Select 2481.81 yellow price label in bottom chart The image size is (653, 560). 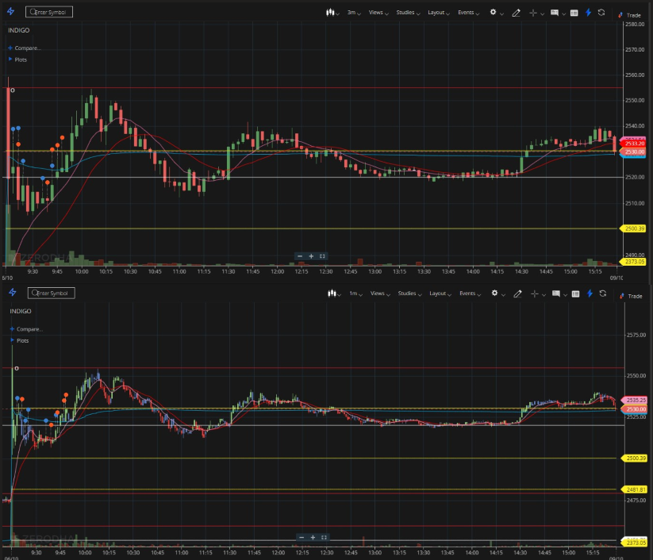634,489
